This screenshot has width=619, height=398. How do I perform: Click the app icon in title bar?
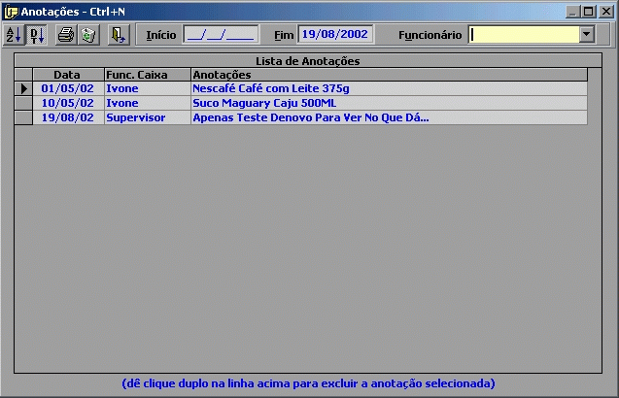coord(11,12)
